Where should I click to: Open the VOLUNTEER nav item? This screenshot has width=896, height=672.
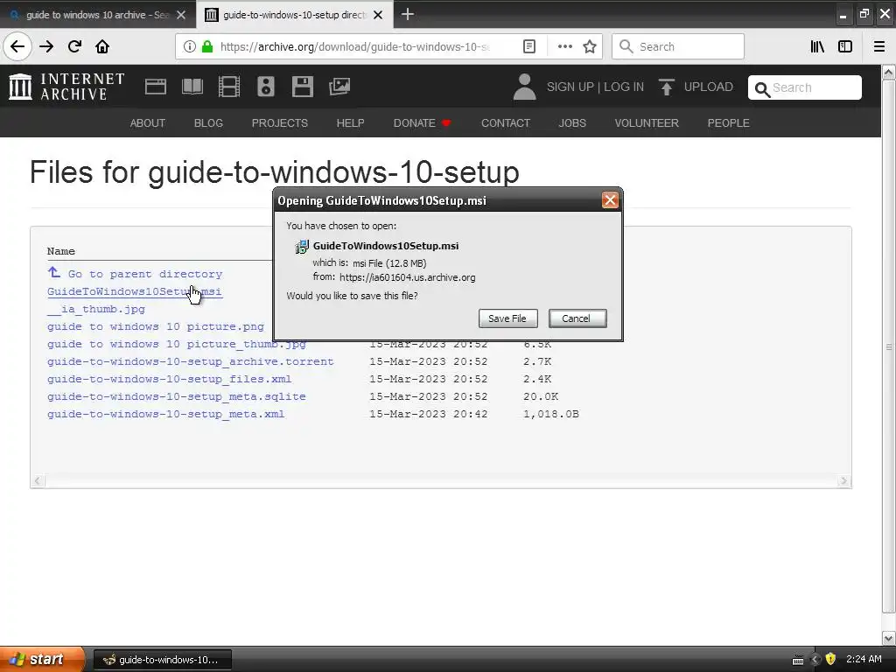(647, 122)
